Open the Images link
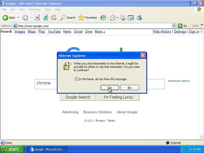Screen dimensions: 204x153 pos(20,31)
